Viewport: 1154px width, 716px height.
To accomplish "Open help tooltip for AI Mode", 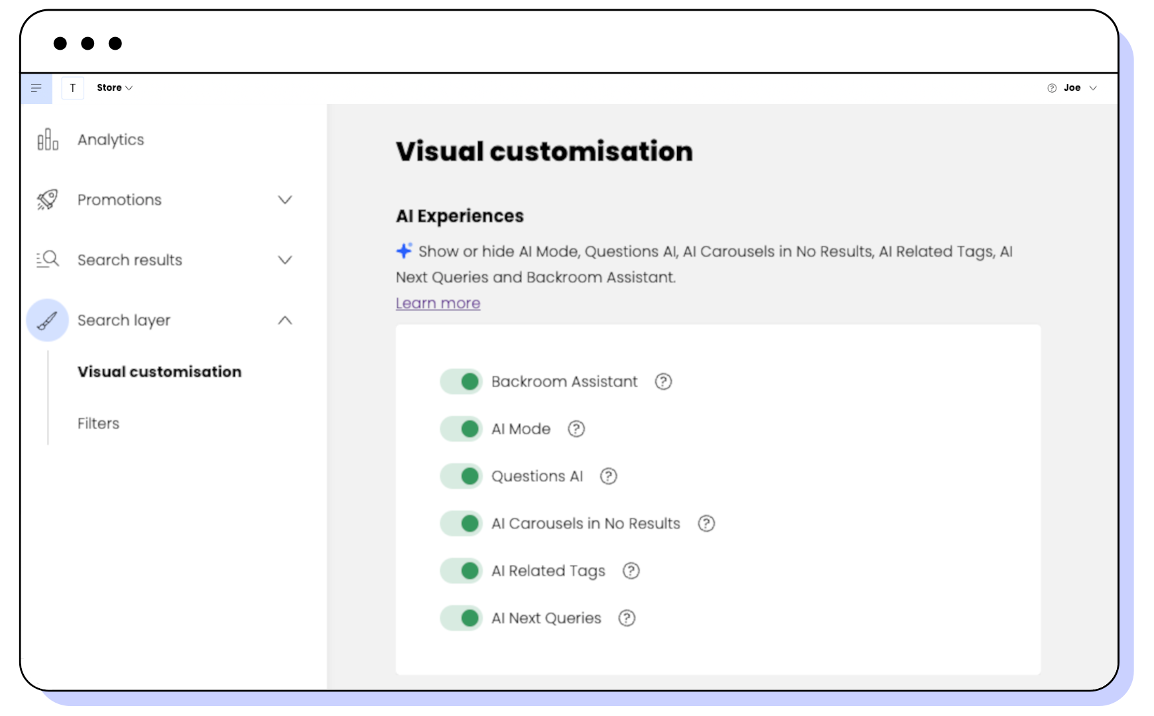I will point(576,429).
